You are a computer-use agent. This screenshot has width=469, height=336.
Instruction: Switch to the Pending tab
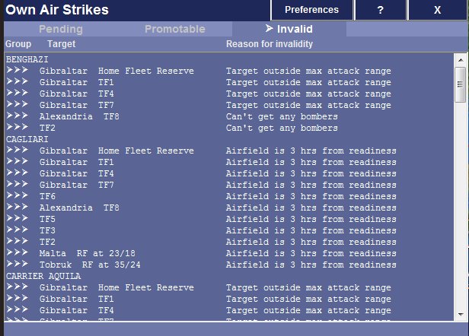point(60,30)
